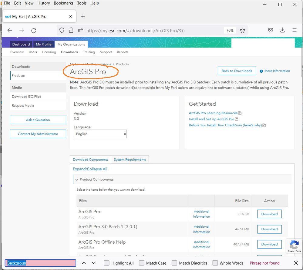Click the browser Back arrow
The width and height of the screenshot is (303, 270).
click(x=10, y=30)
